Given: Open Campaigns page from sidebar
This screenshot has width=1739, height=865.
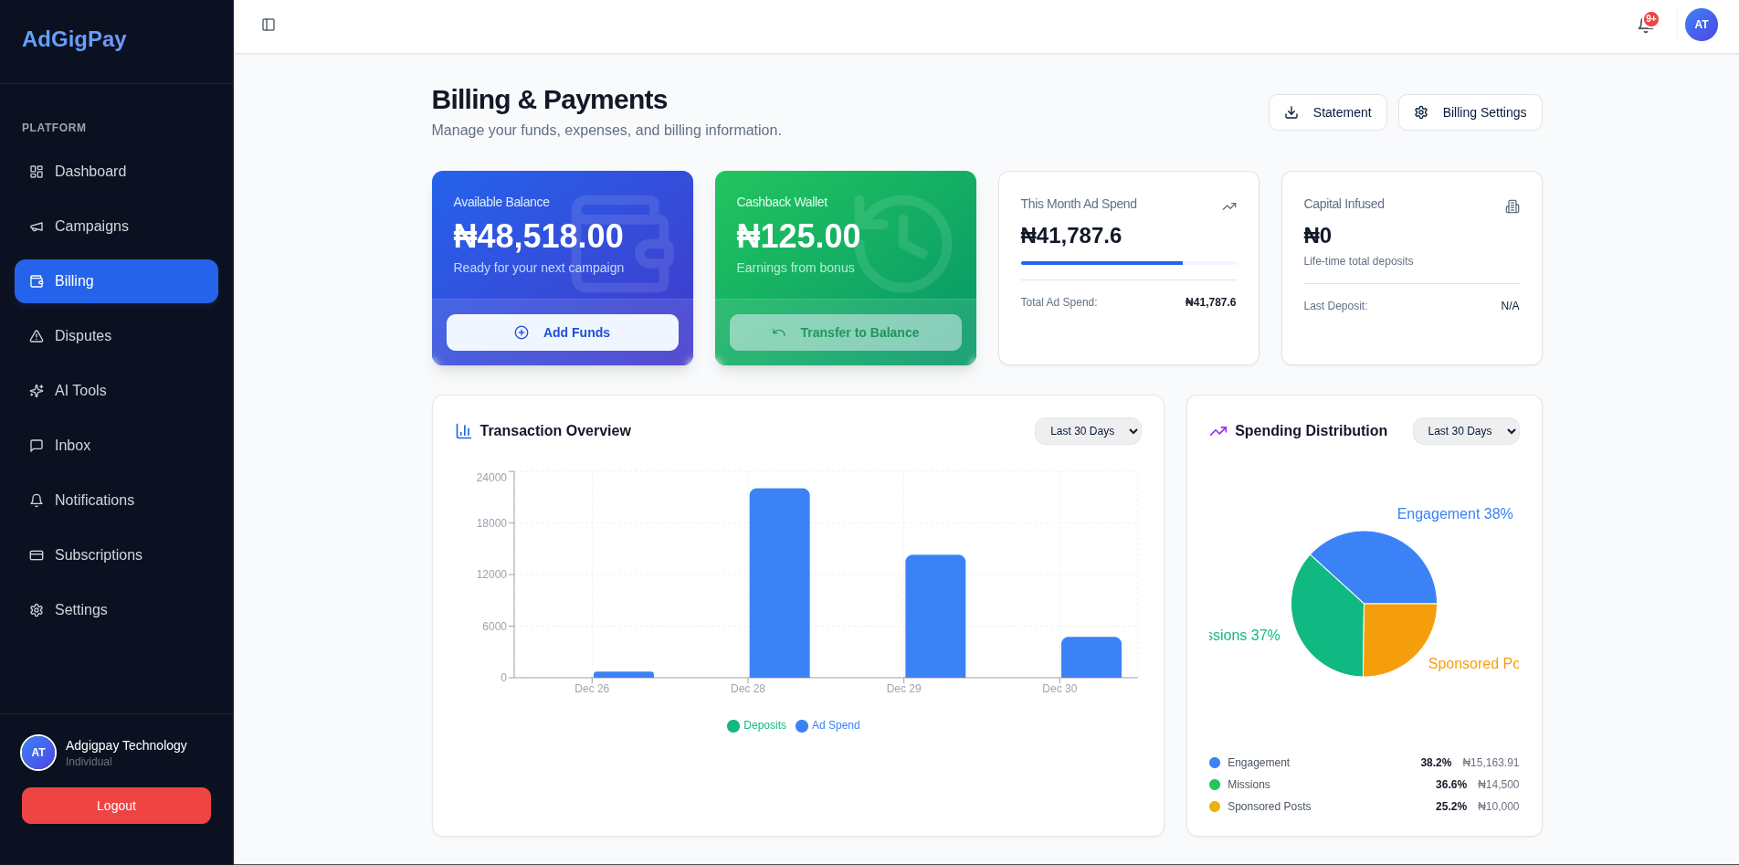Looking at the screenshot, I should [116, 227].
